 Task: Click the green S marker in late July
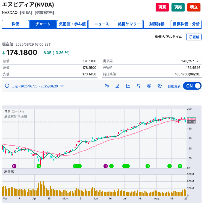(148, 166)
